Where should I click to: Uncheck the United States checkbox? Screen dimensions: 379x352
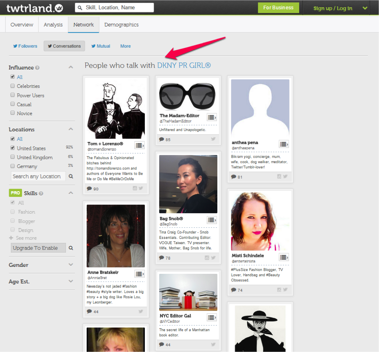coord(12,148)
